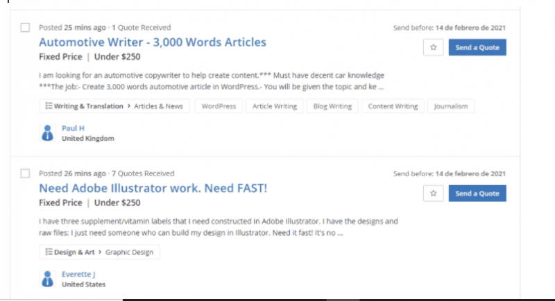The image size is (555, 301).
Task: Click Paul H's avatar icon
Action: click(x=47, y=133)
